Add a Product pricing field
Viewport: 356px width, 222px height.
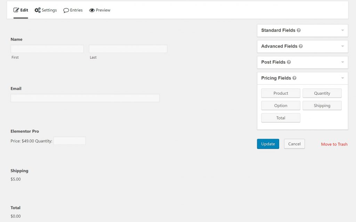coord(281,93)
